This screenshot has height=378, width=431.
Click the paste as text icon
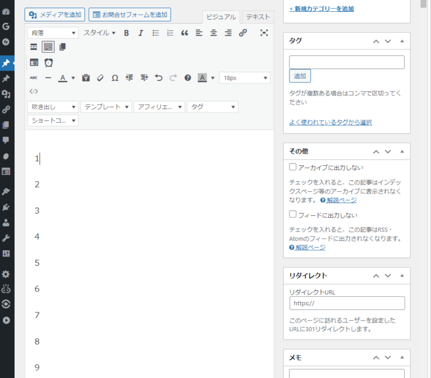point(86,78)
